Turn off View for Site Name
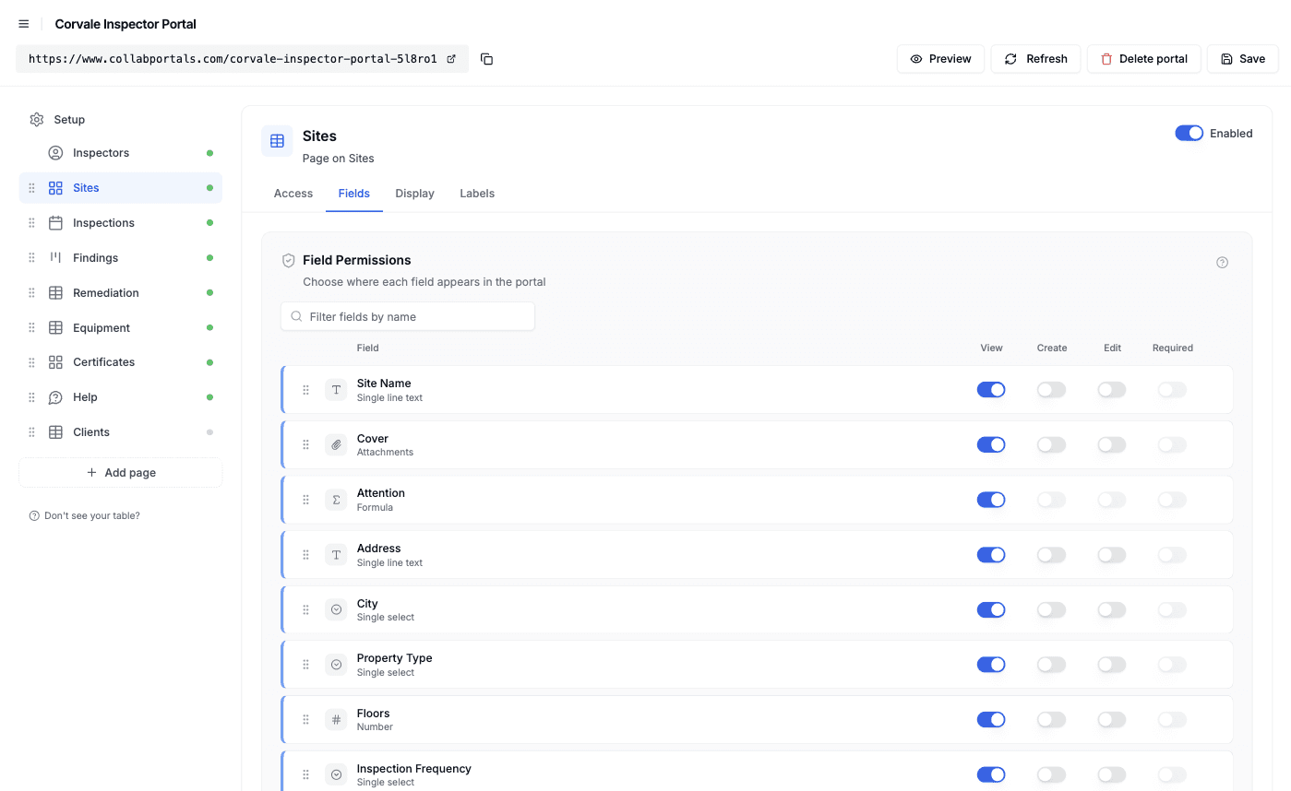Screen dimensions: 1291x791 click(991, 390)
